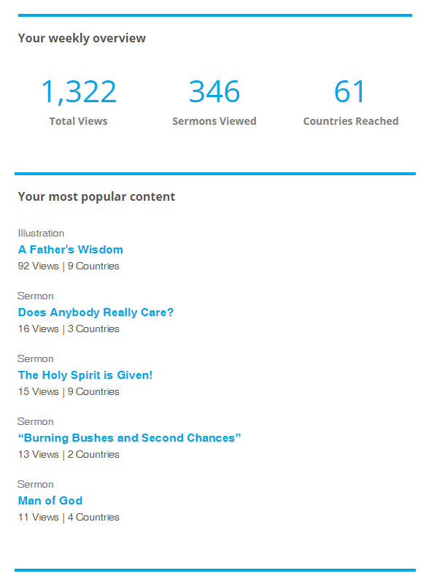Click the 1,322 total views number
This screenshot has height=576, width=426.
[x=79, y=92]
